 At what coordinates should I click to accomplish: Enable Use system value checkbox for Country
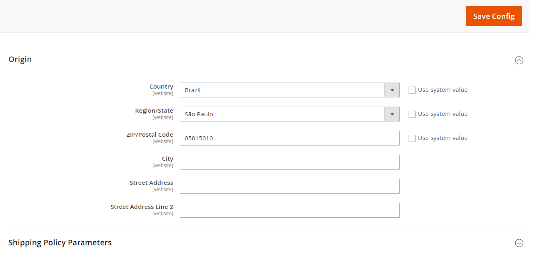tap(412, 90)
